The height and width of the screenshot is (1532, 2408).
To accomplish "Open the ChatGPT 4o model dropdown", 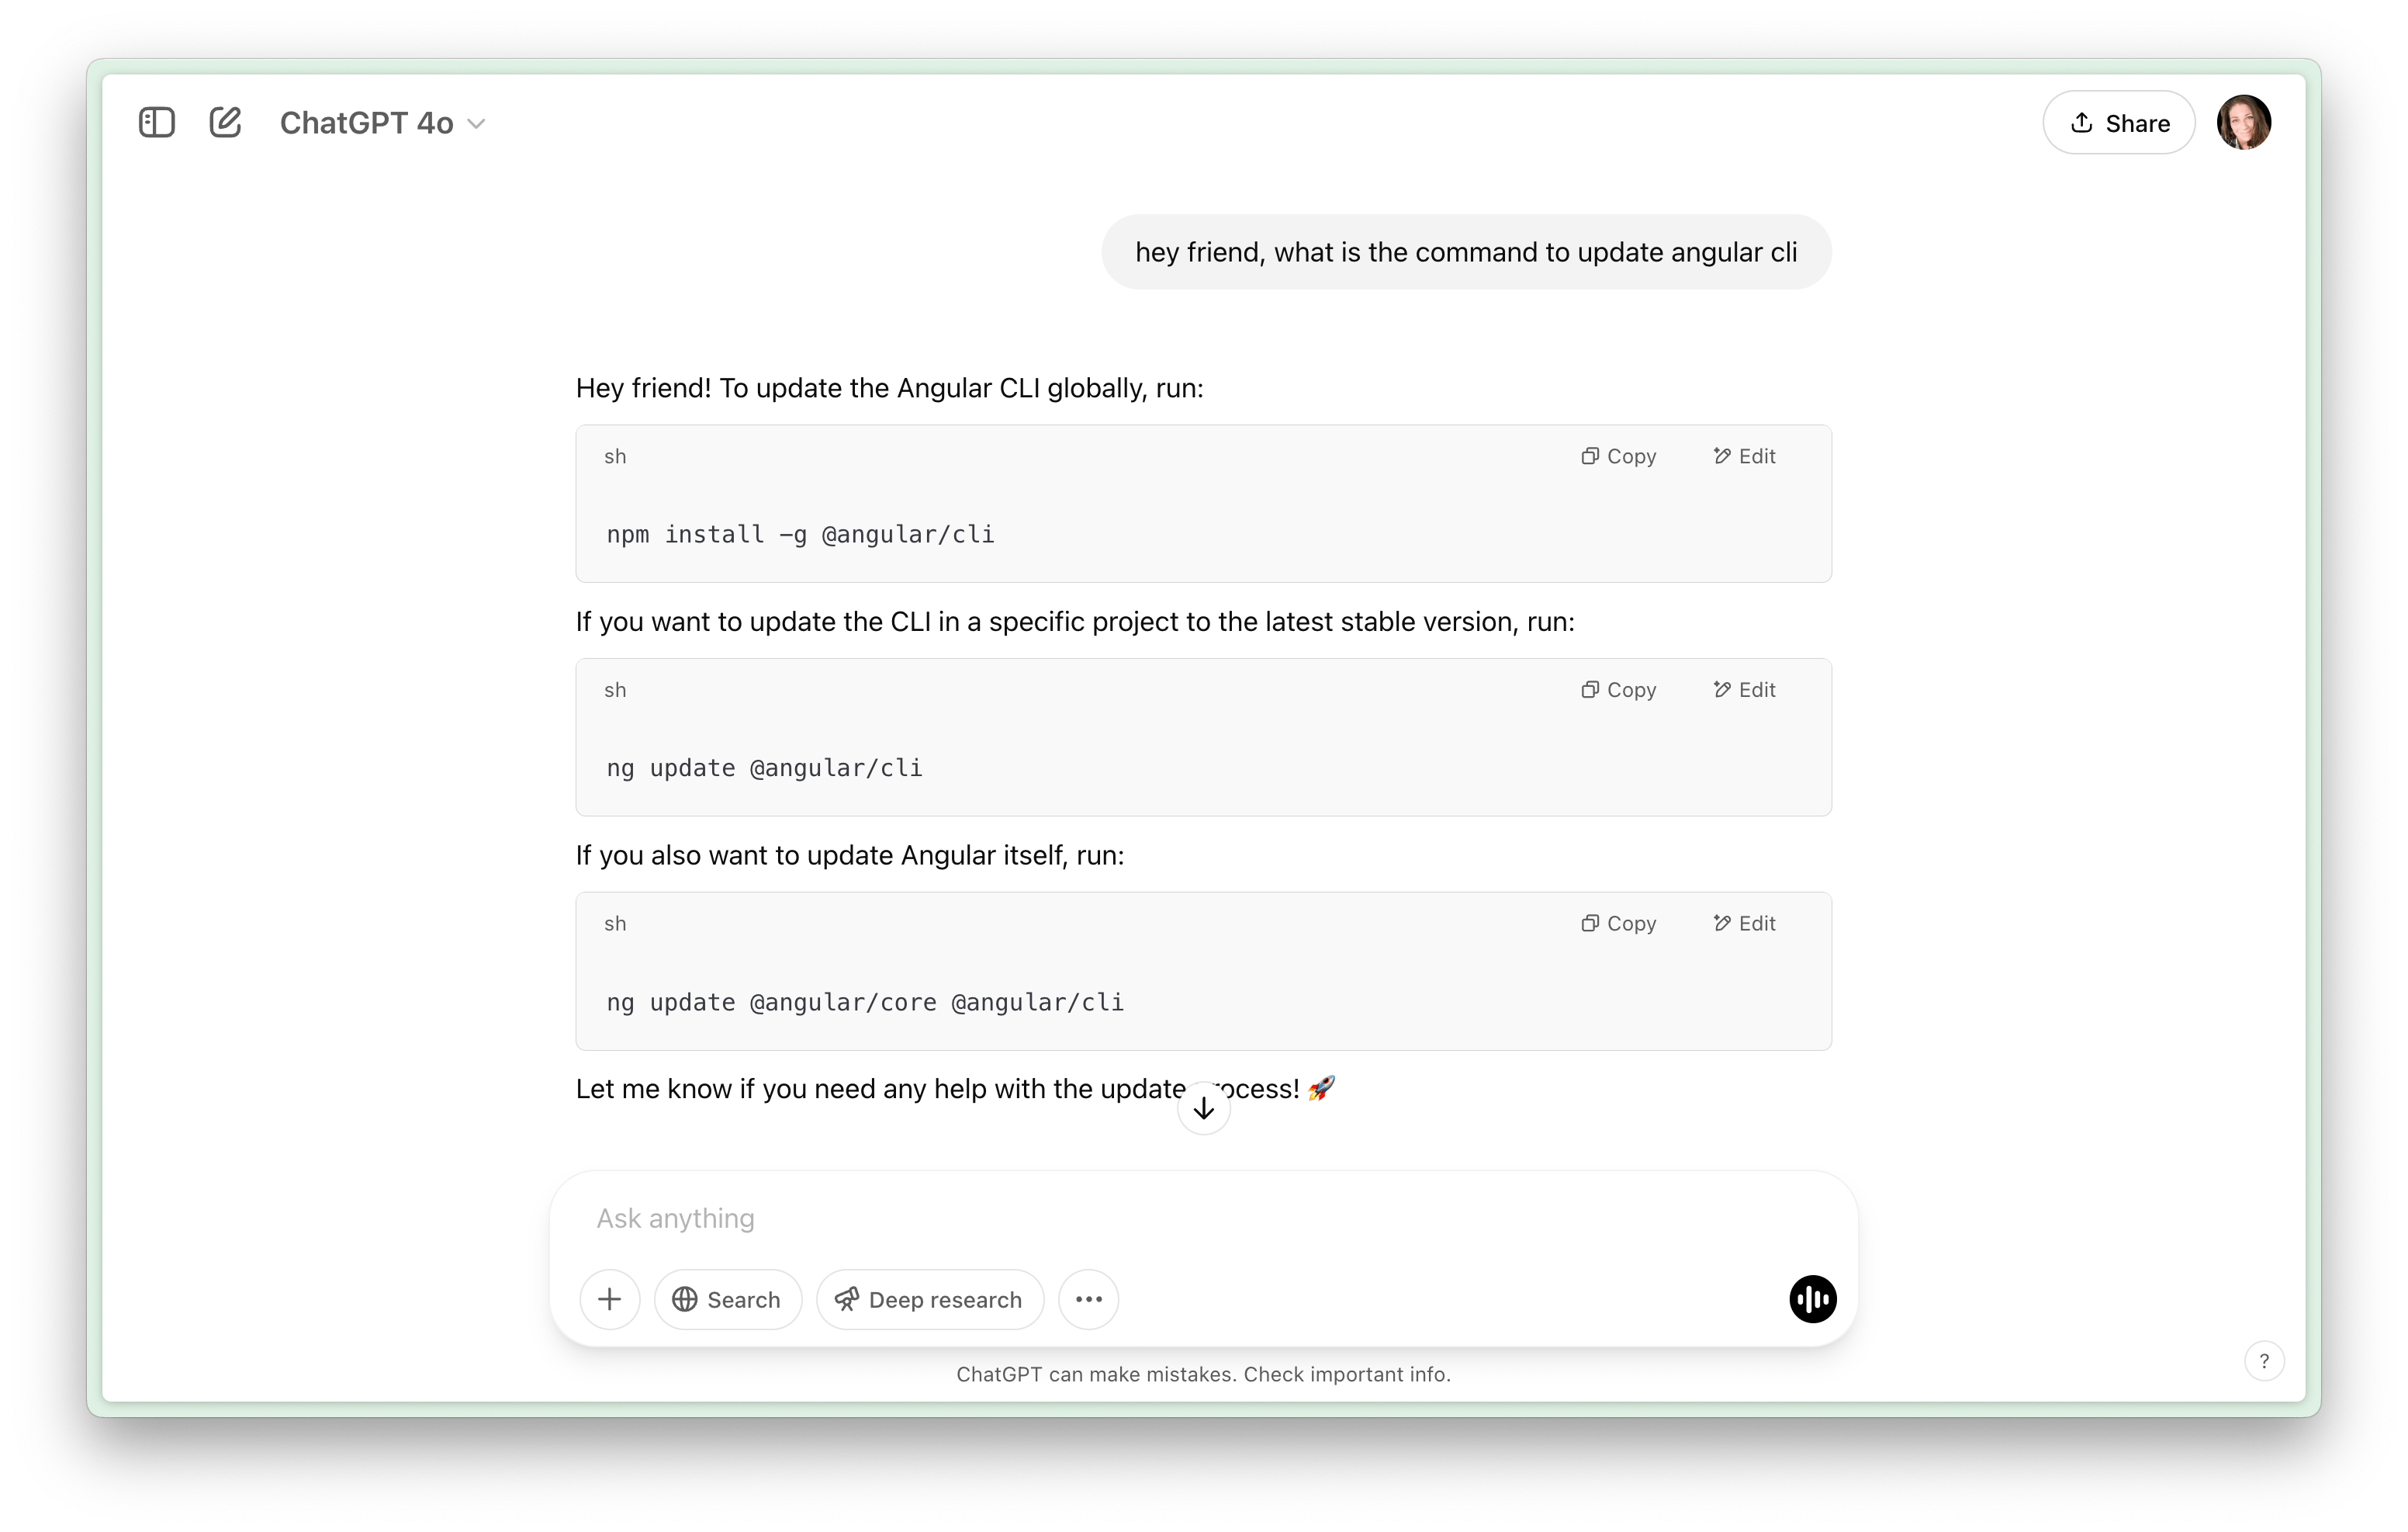I will click(382, 122).
